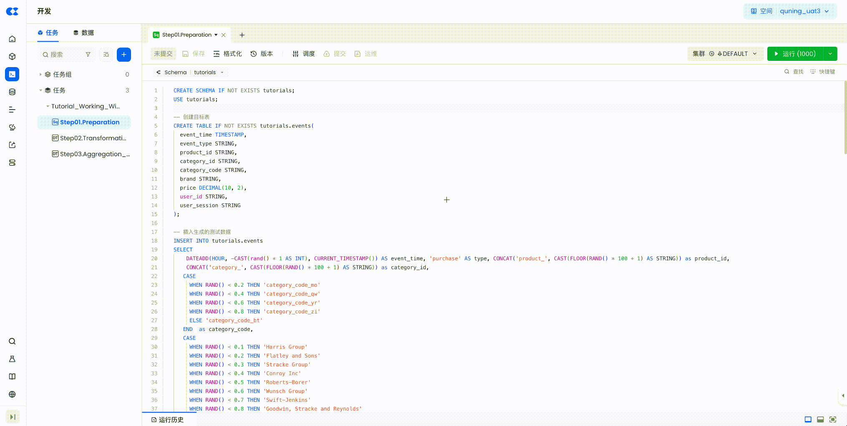Select the development terminal sidebar icon
847x426 pixels.
(12, 74)
